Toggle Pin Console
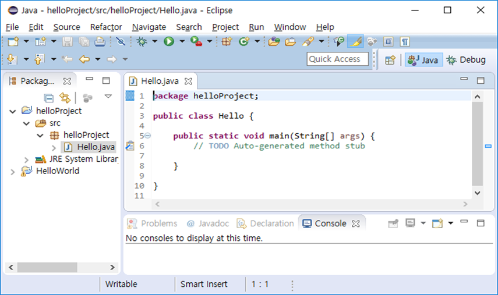498x295 pixels. pos(393,223)
